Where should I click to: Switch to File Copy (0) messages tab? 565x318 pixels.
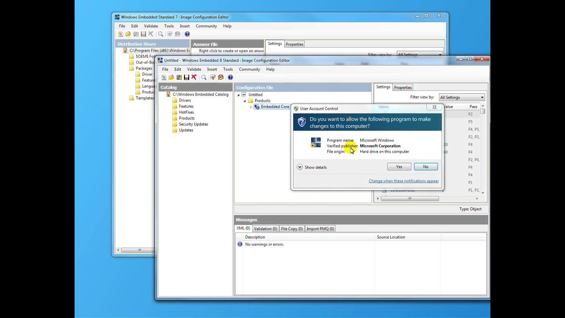pos(292,229)
